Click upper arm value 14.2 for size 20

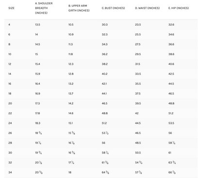point(71,104)
